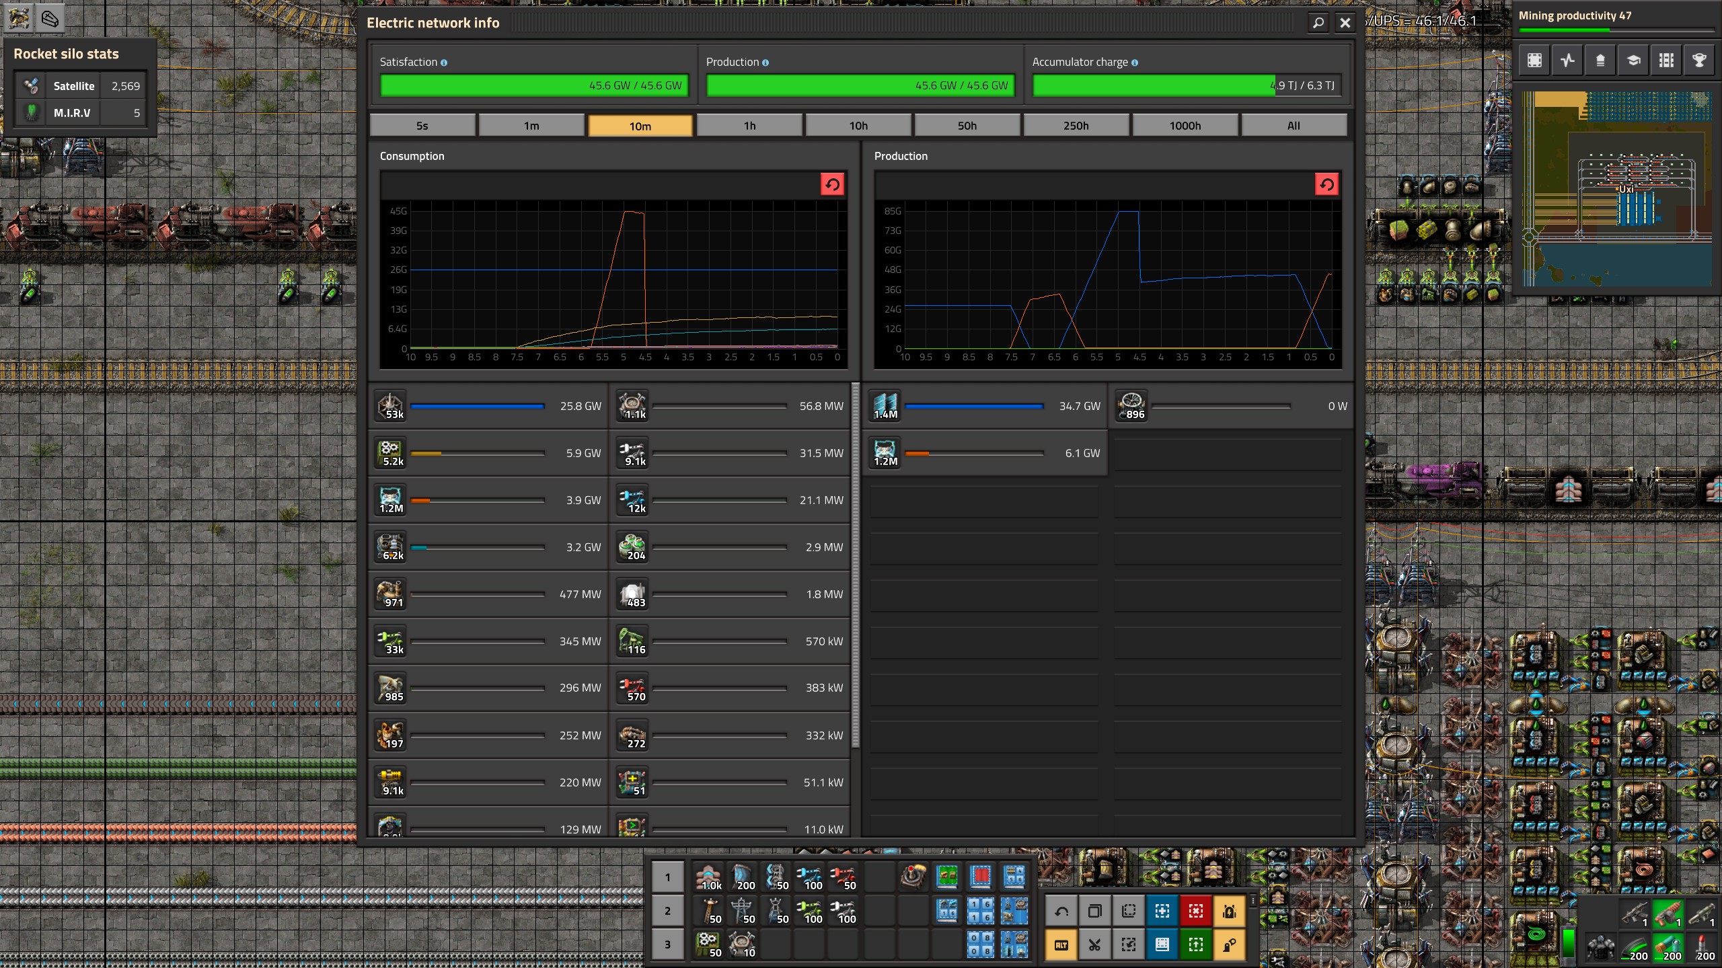Toggle ALT mode shortcut button
1722x968 pixels.
click(x=1061, y=945)
